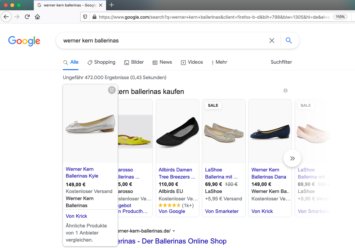Click the 110% zoom level indicator
Screen dimensions: 355x248
click(x=340, y=17)
